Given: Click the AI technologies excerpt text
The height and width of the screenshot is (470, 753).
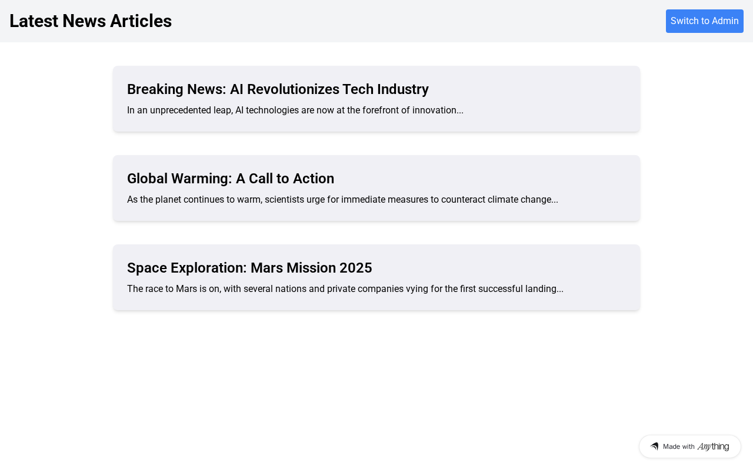Looking at the screenshot, I should 295,110.
